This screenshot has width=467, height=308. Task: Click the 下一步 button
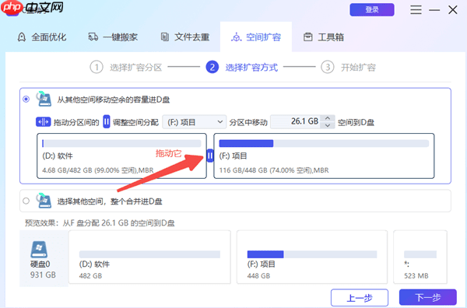428,297
